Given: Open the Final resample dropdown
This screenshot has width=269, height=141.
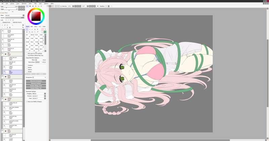Looking at the screenshot, I should (x=45, y=98).
